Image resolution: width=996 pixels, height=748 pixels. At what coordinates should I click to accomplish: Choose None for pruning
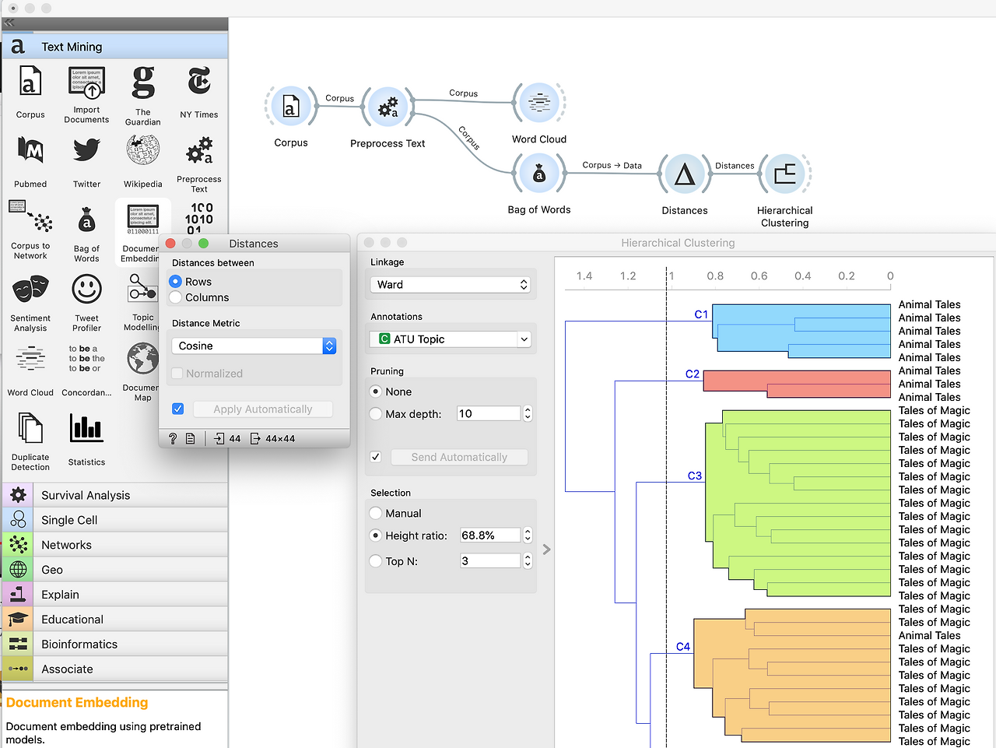376,392
